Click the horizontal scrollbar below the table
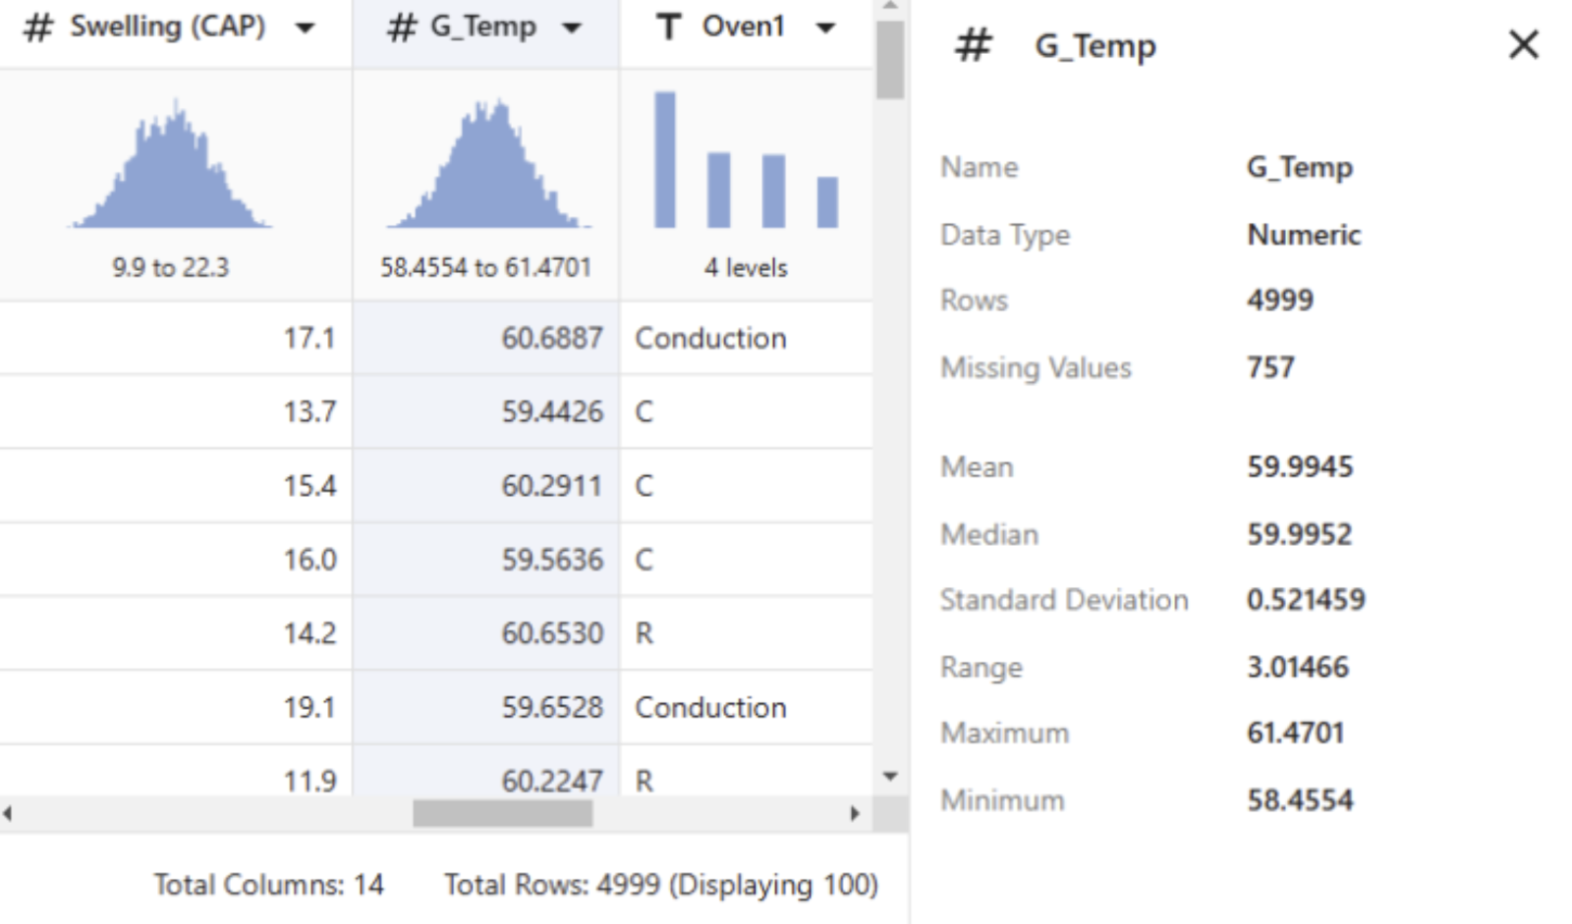 pos(504,812)
